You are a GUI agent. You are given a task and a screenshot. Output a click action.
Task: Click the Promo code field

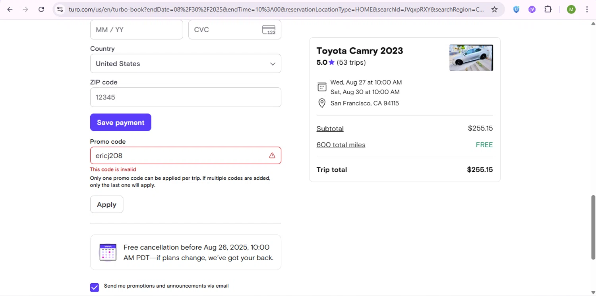coord(186,156)
